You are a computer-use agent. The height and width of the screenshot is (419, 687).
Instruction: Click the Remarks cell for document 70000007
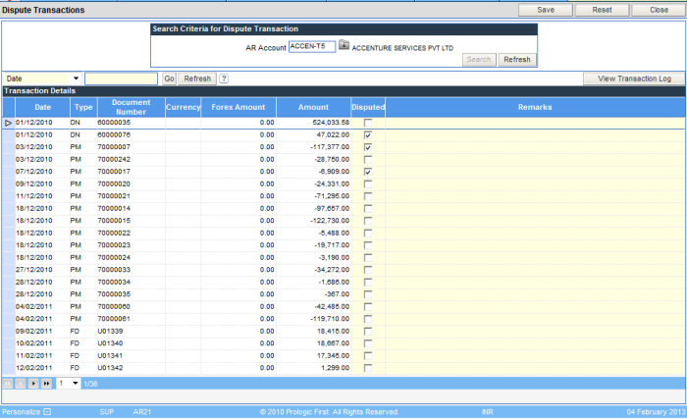[534, 147]
